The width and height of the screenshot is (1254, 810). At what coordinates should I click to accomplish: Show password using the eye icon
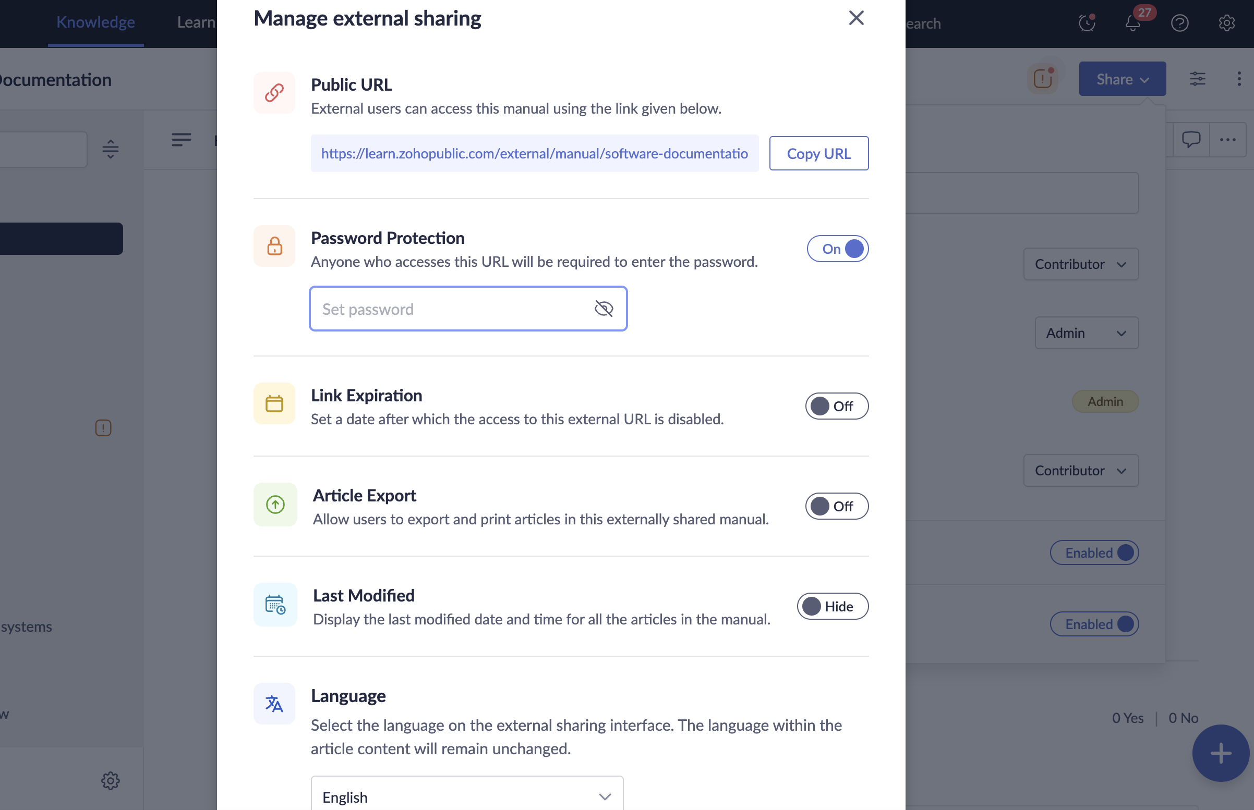pos(604,309)
